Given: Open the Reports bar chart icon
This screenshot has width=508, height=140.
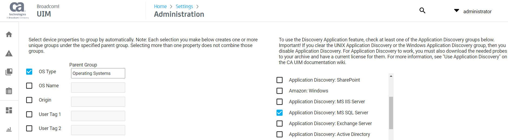Looking at the screenshot, I should [x=9, y=129].
